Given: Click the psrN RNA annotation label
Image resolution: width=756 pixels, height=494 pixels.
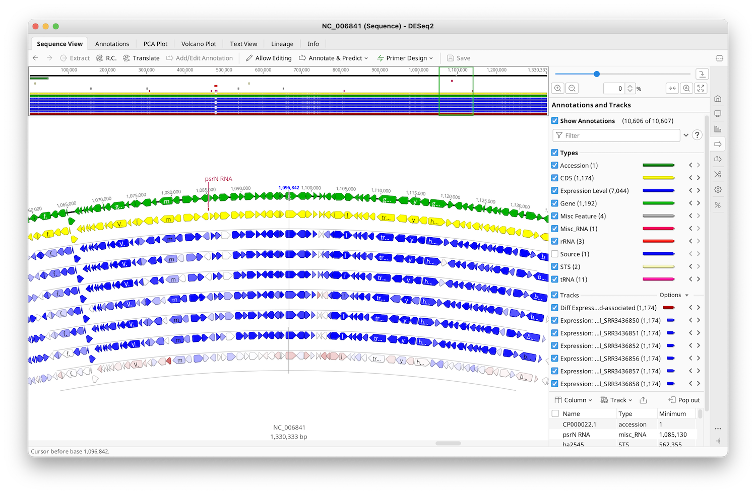Looking at the screenshot, I should click(x=218, y=179).
